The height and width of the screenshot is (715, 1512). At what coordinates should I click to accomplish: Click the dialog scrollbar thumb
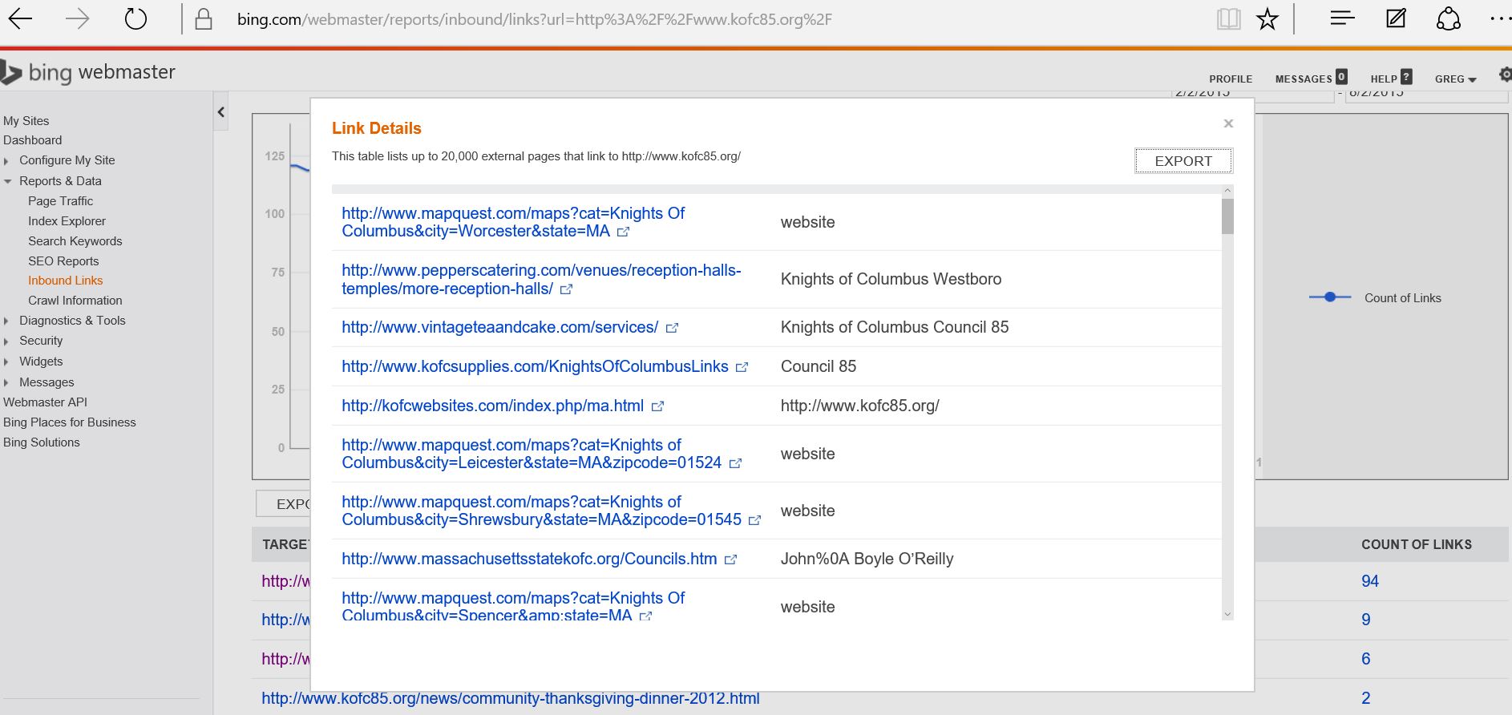(1227, 216)
